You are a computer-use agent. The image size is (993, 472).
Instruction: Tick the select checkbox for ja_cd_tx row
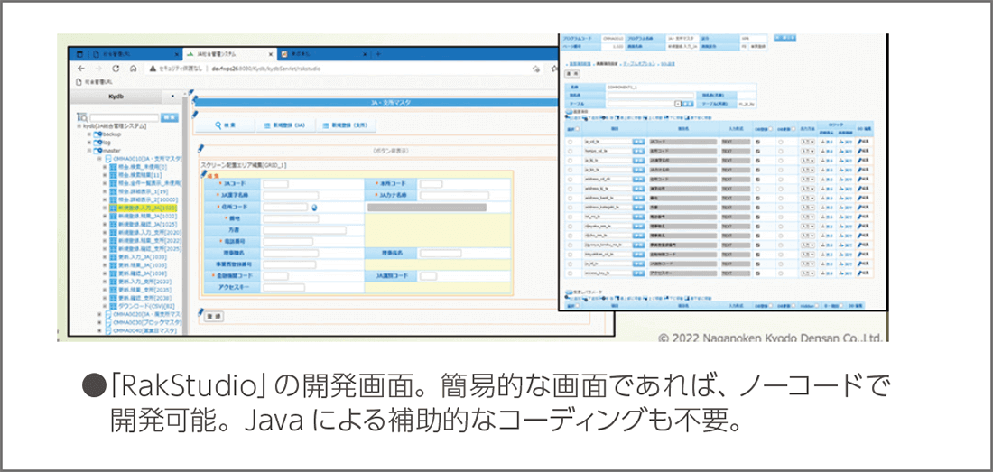[x=570, y=143]
